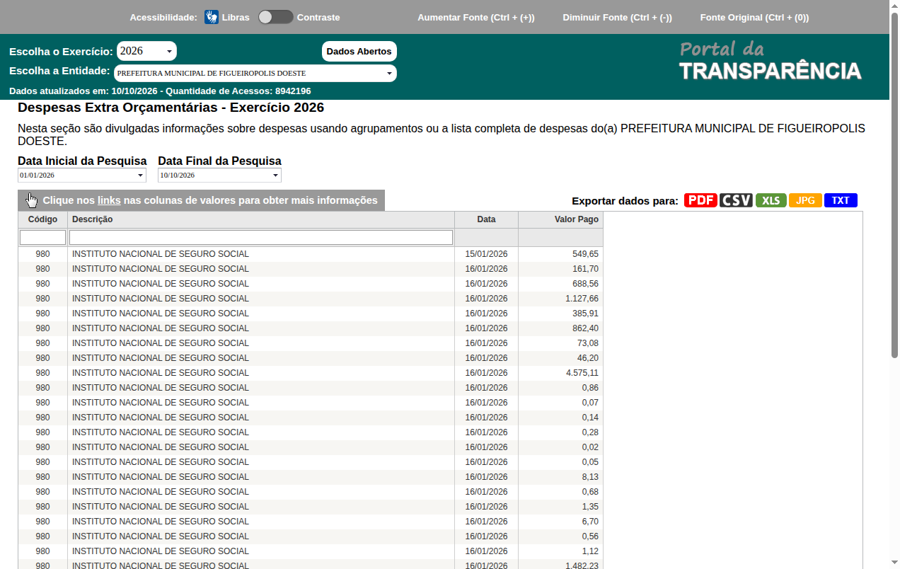Click the Dados Abertos button
The width and height of the screenshot is (900, 569).
(359, 51)
